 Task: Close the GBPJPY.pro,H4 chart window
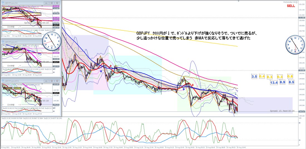click(x=57, y=3)
